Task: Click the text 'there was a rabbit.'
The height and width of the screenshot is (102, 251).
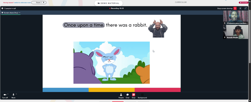Action: point(127,25)
